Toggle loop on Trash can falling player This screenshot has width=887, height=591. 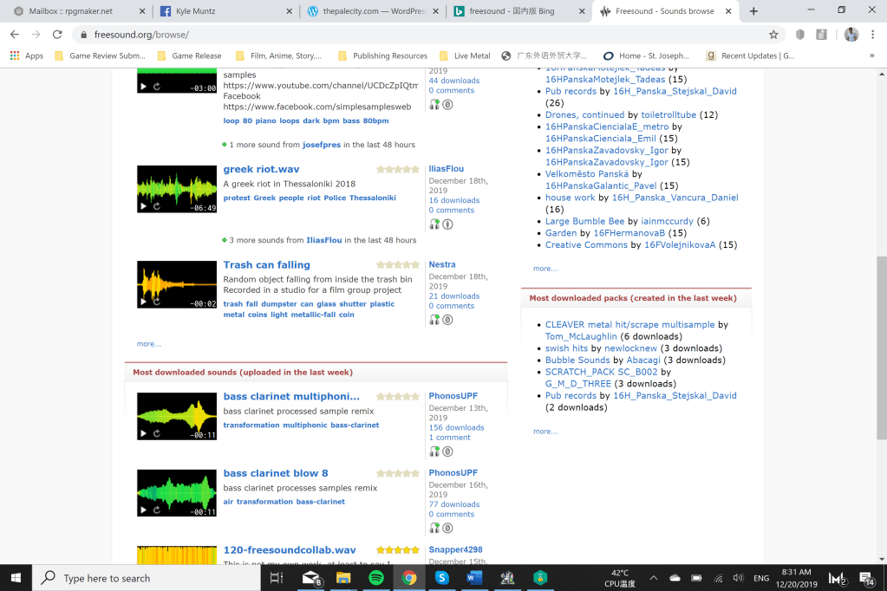click(157, 302)
